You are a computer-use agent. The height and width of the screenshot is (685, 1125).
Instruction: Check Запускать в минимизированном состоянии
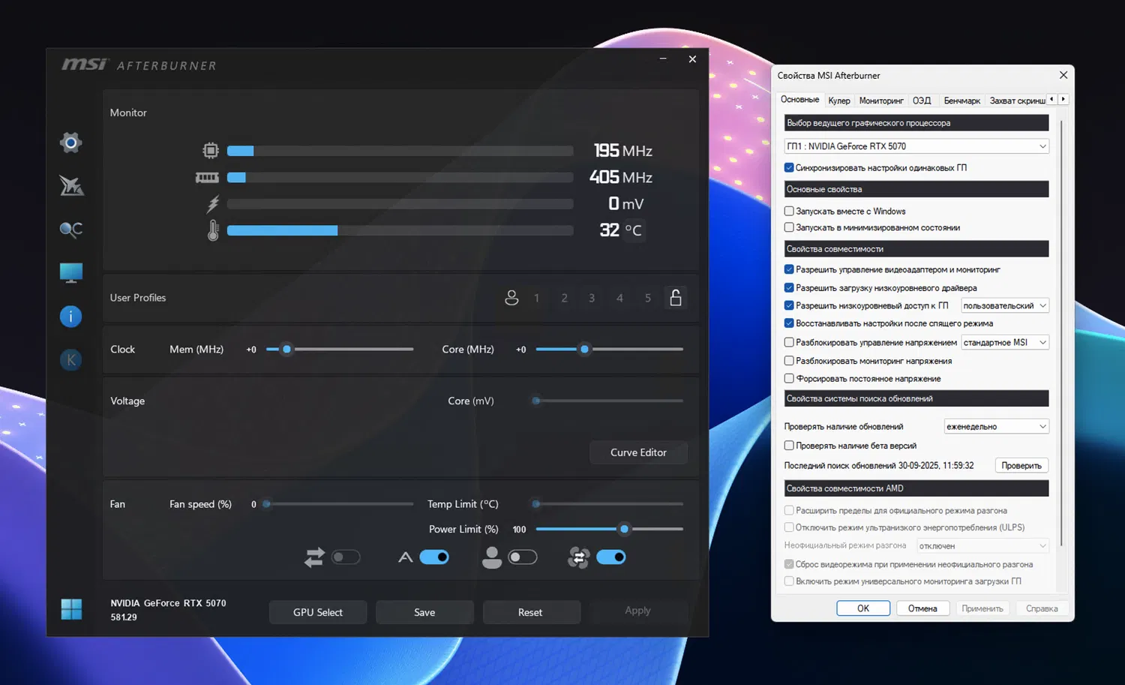tap(789, 227)
